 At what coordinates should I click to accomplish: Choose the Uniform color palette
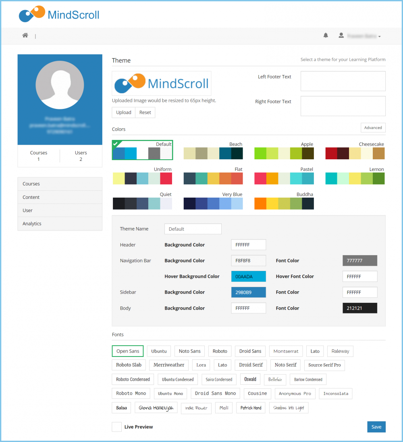point(142,175)
